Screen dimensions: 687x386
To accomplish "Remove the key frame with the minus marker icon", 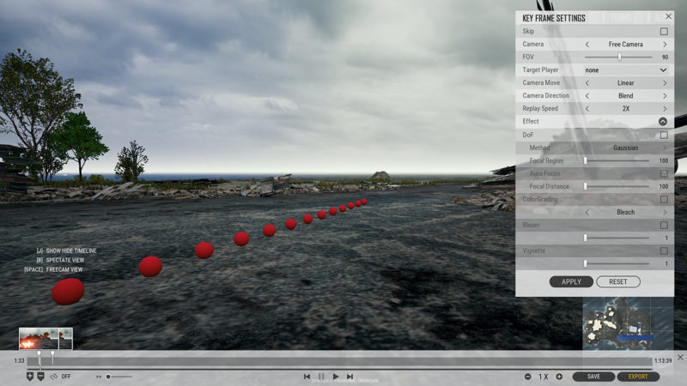I will click(x=40, y=377).
